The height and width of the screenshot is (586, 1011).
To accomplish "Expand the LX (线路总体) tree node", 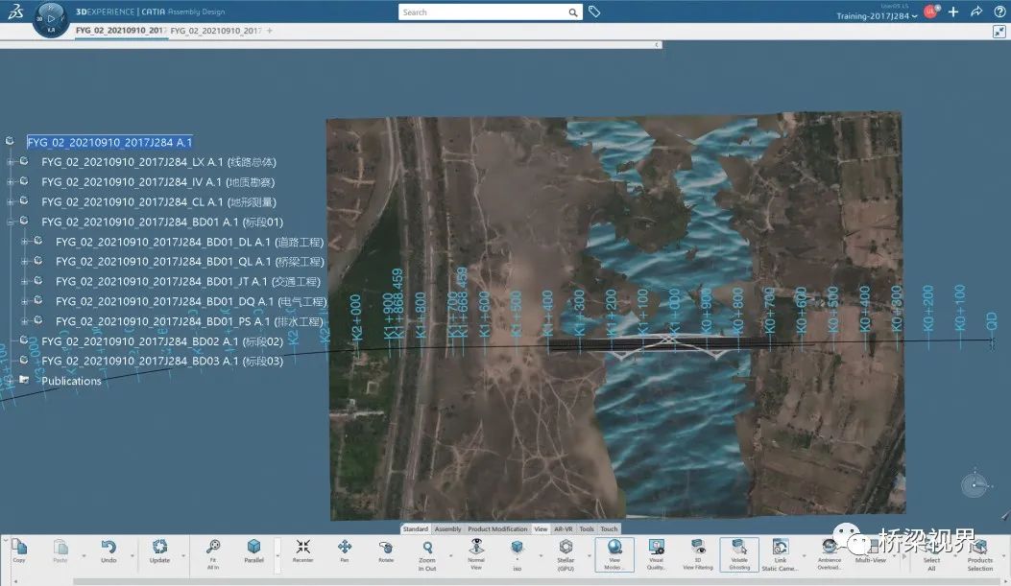I will click(10, 162).
